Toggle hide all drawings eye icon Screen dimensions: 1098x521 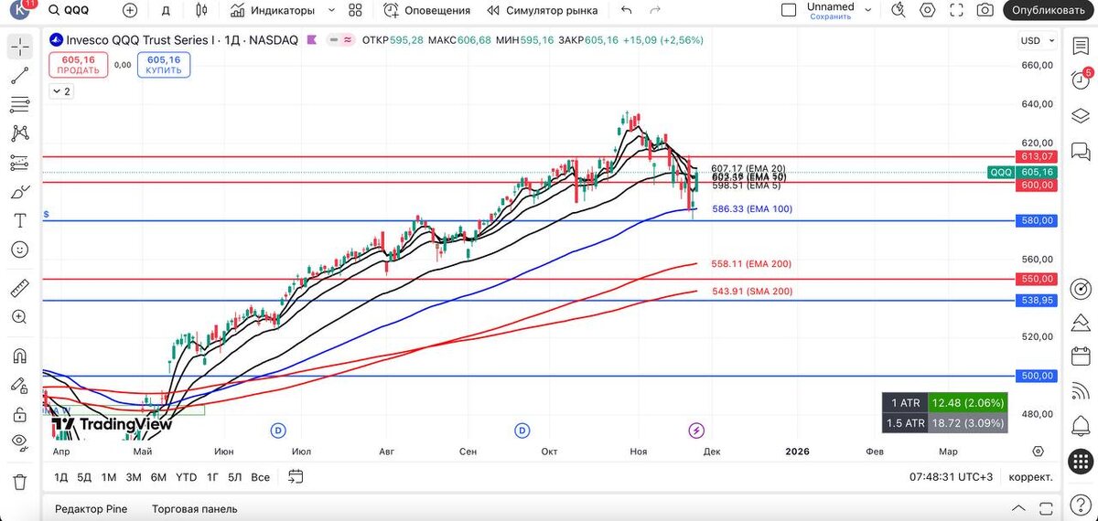click(x=19, y=442)
